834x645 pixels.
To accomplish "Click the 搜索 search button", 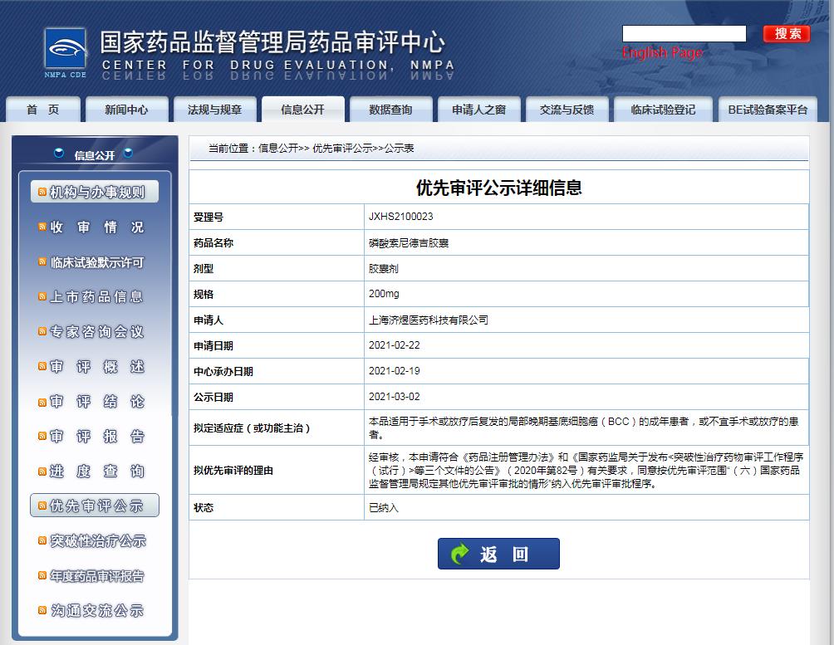I will (786, 34).
